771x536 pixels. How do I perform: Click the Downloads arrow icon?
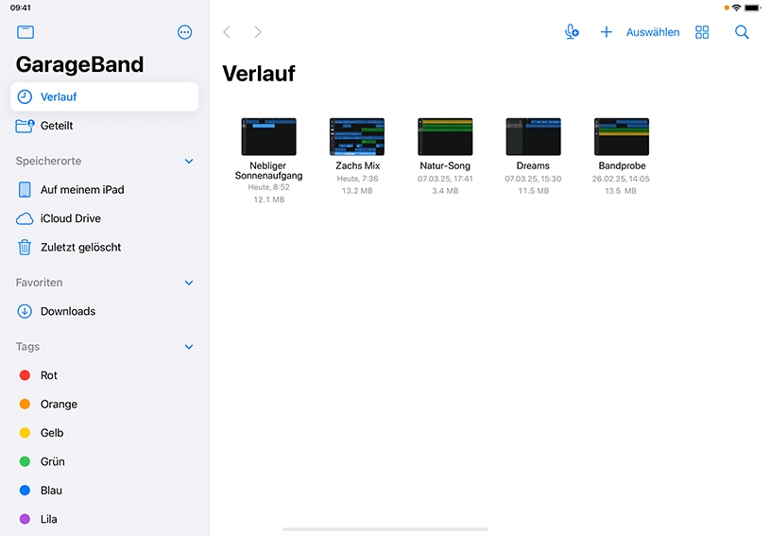pyautogui.click(x=25, y=311)
